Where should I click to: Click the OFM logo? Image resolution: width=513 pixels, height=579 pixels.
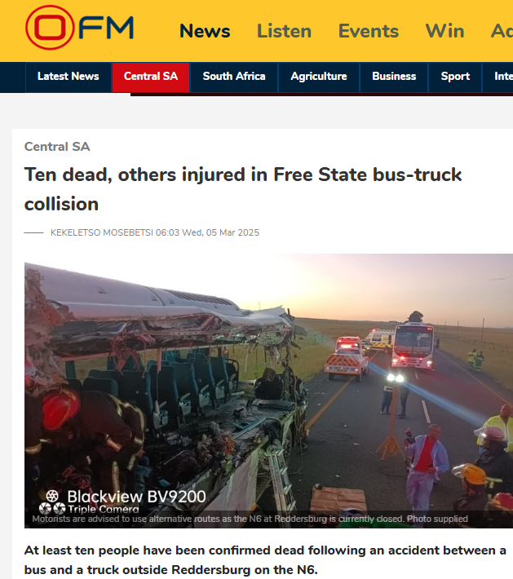pyautogui.click(x=79, y=28)
